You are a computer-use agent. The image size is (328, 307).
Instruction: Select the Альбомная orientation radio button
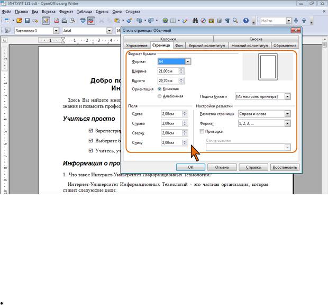[160, 96]
